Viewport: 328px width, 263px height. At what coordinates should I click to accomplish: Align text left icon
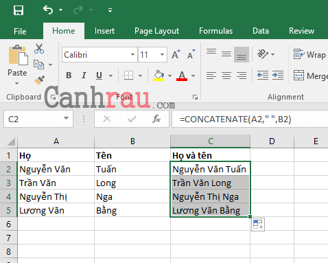point(211,76)
